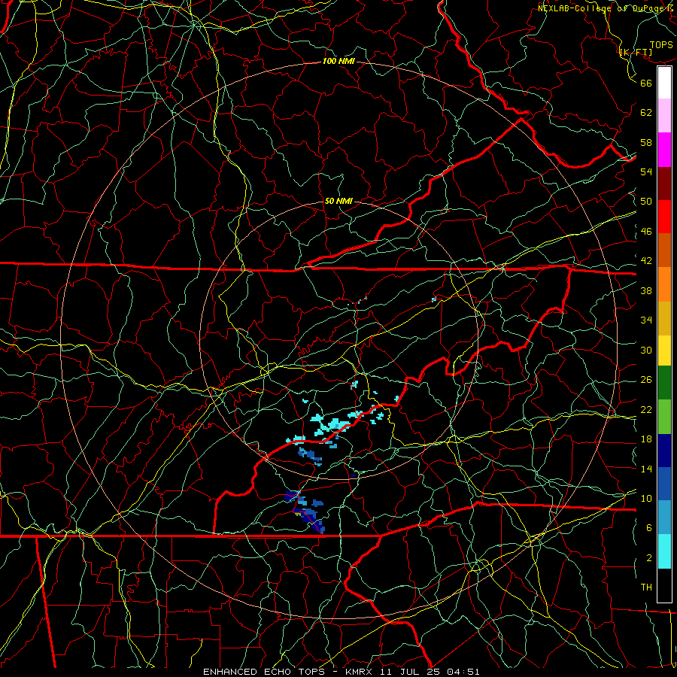Click the light pink 62 kft swatch
The width and height of the screenshot is (677, 677).
pyautogui.click(x=664, y=116)
